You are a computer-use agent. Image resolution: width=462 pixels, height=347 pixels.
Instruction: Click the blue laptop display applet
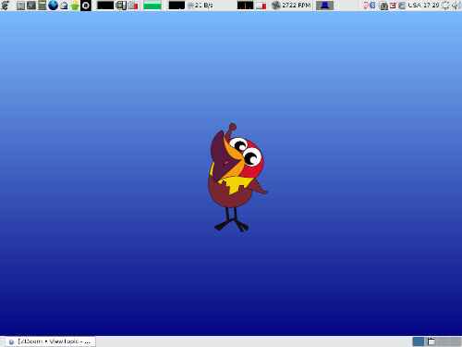point(325,6)
